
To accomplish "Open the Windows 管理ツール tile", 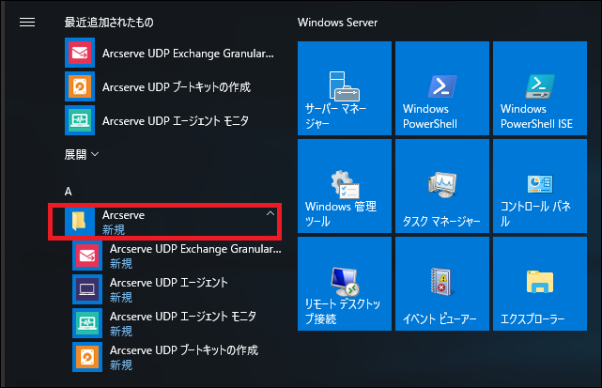I will pos(345,186).
